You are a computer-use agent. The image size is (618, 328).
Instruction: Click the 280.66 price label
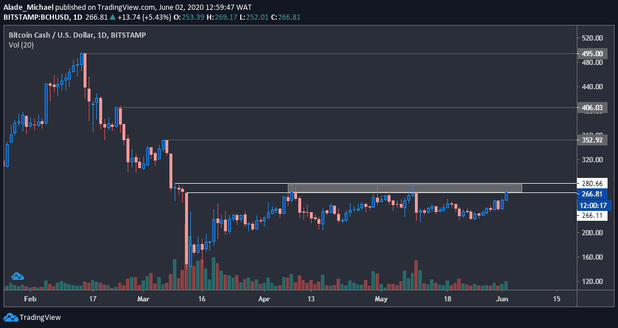(x=591, y=184)
